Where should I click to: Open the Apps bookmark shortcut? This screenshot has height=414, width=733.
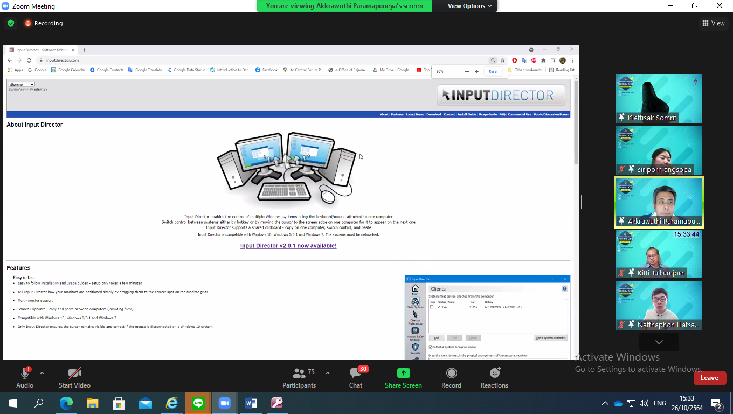15,70
